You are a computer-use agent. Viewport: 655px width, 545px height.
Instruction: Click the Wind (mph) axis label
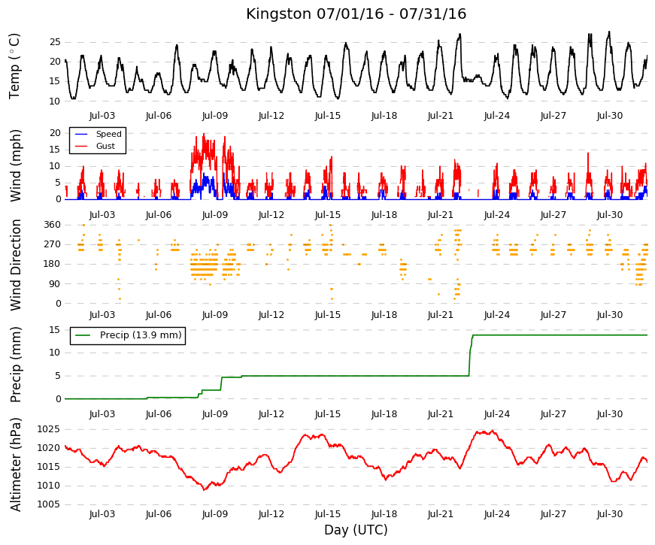pos(16,166)
